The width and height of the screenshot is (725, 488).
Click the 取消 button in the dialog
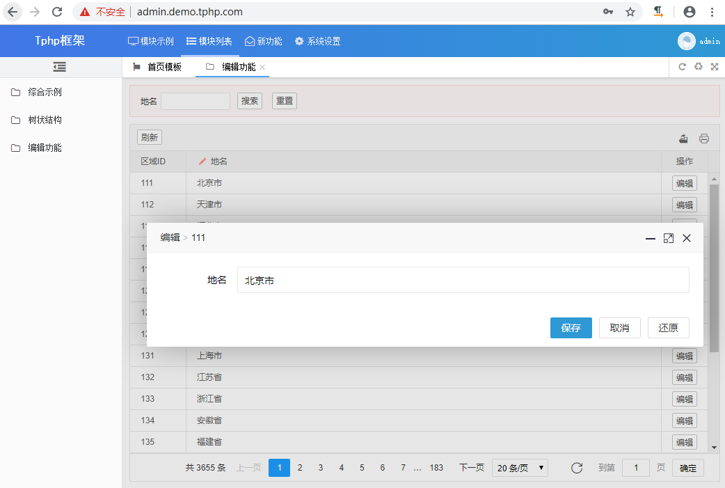[x=619, y=328]
